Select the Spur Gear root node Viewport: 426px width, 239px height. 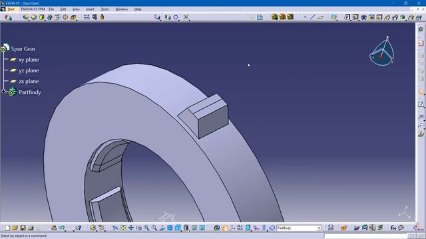point(23,48)
